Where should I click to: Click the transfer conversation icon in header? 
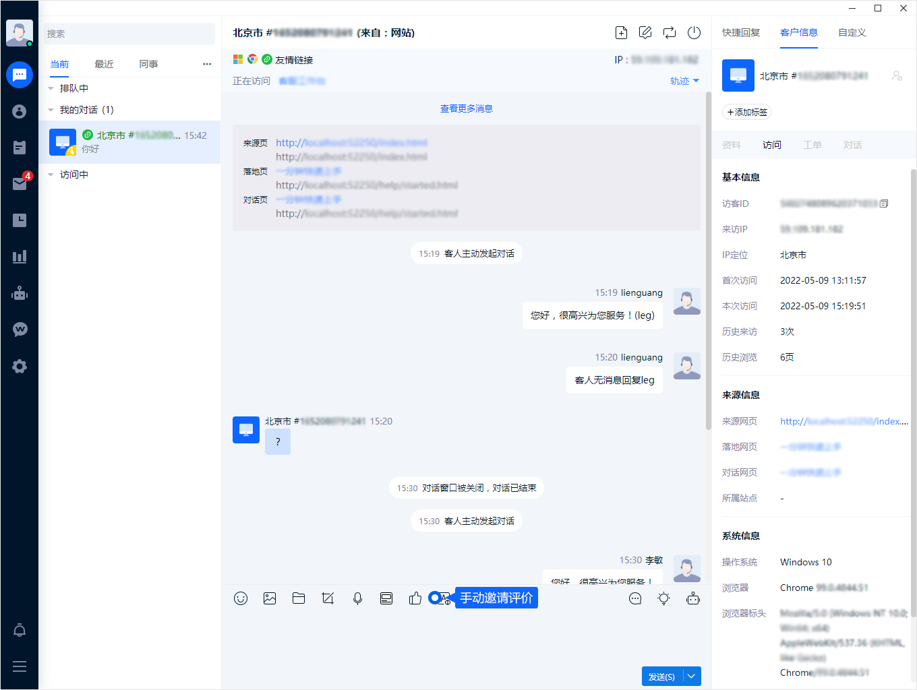coord(670,33)
